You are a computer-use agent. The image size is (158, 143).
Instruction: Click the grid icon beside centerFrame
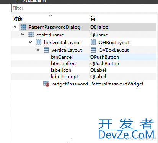tap(31, 35)
